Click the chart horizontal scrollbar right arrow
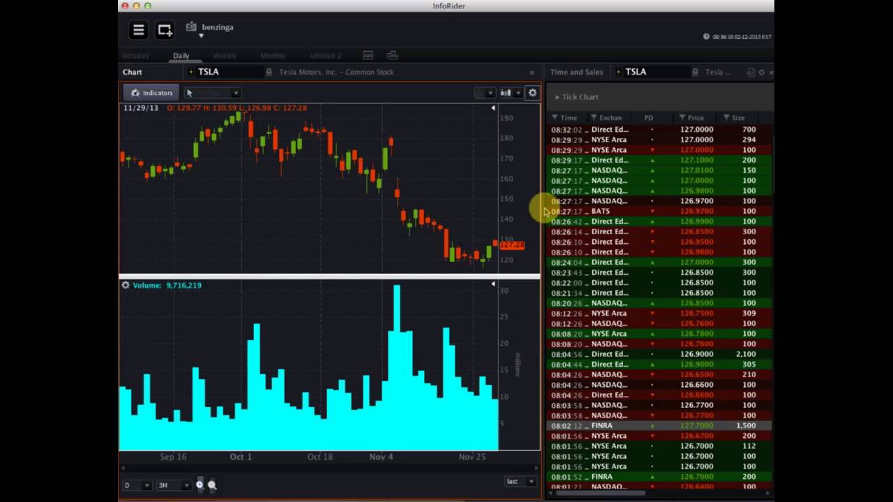Screen dimensions: 893x502 pyautogui.click(x=535, y=468)
